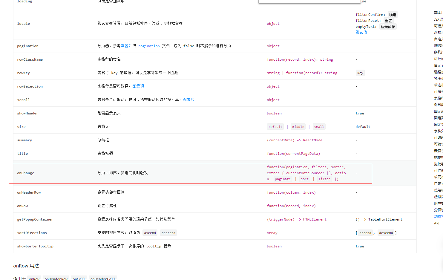Click the 'descend' tag in sortDirections description
The width and height of the screenshot is (443, 280).
[x=168, y=233]
